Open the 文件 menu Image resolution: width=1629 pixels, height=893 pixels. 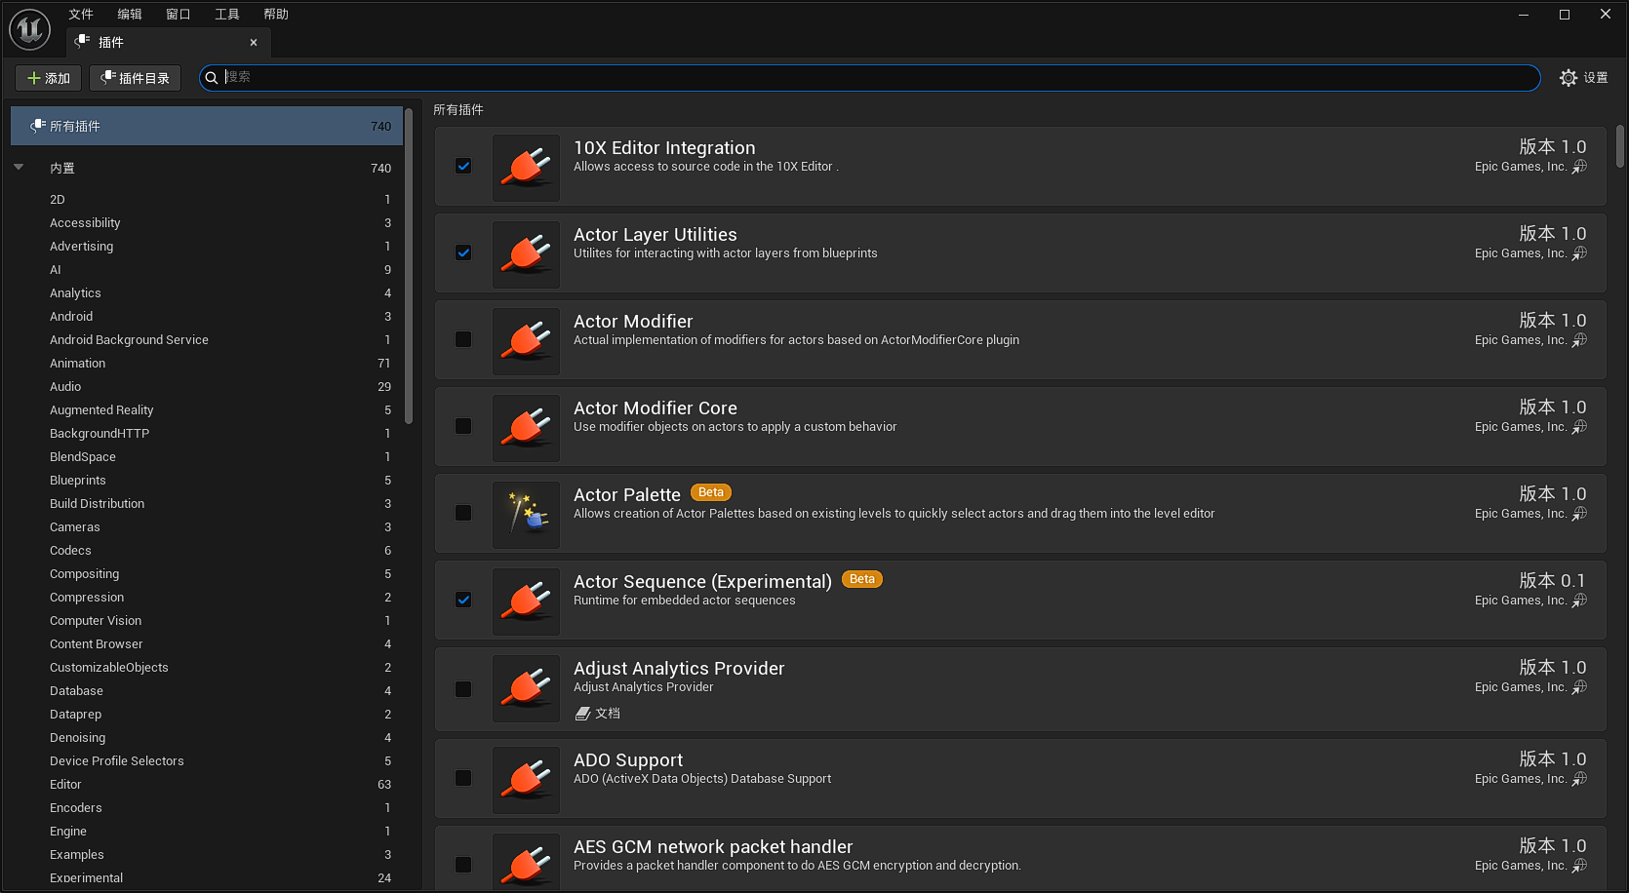[x=81, y=14]
